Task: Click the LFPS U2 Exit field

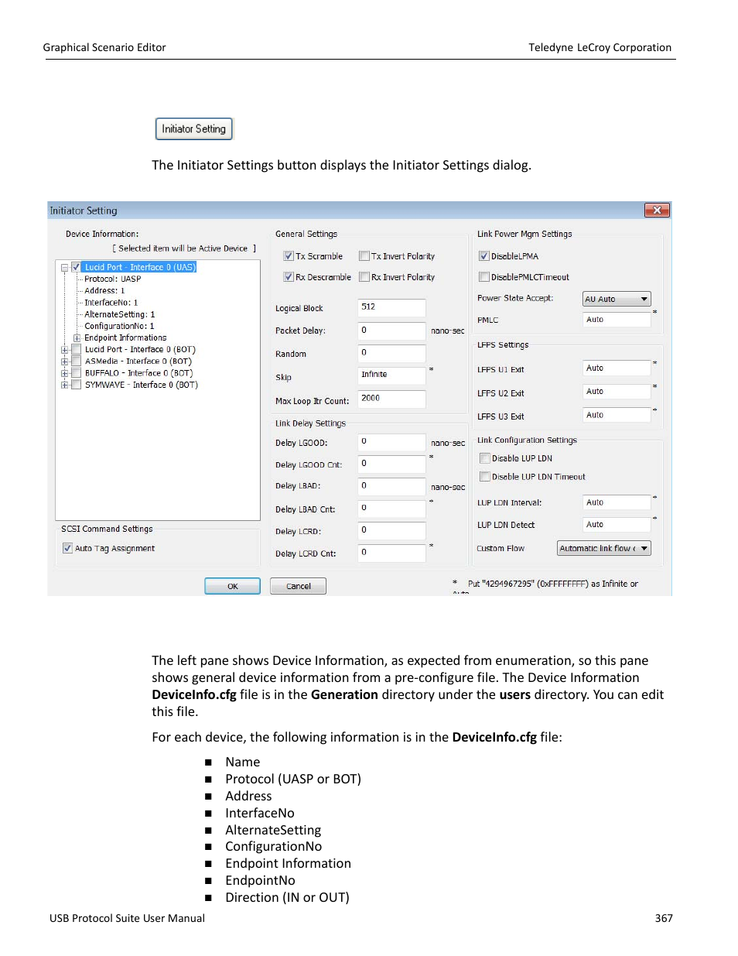Action: pos(617,392)
